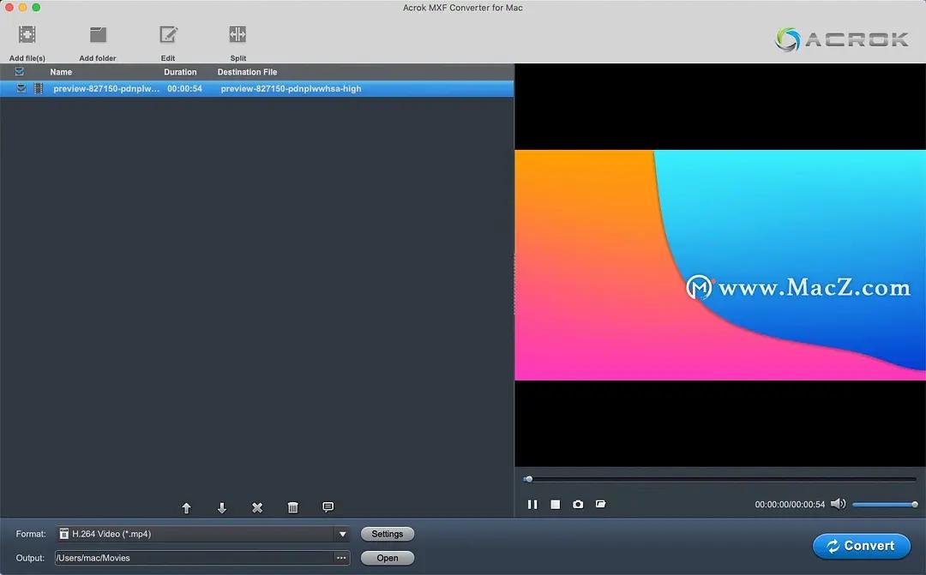Take a snapshot with camera icon

(x=578, y=505)
